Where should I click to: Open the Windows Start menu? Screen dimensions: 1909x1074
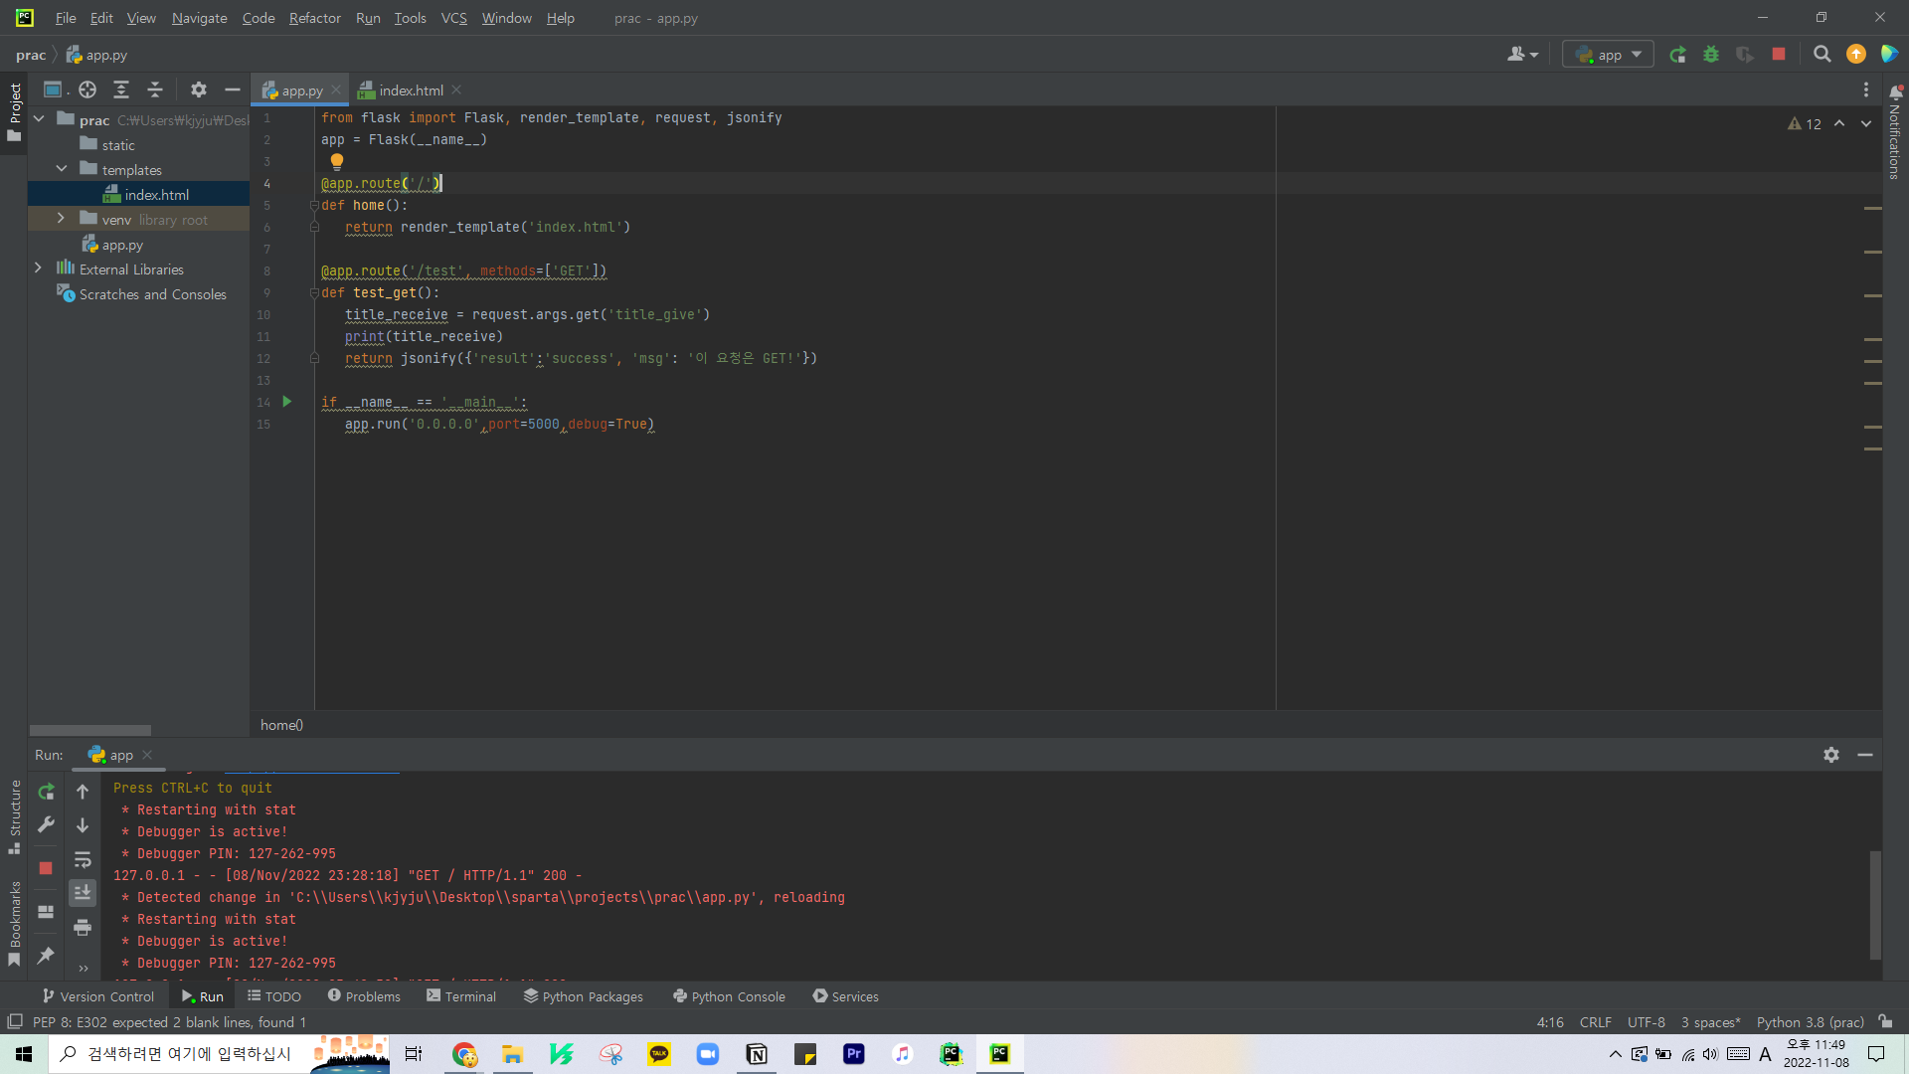24,1054
